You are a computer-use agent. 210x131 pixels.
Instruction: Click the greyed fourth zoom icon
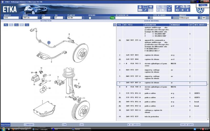point(22,25)
